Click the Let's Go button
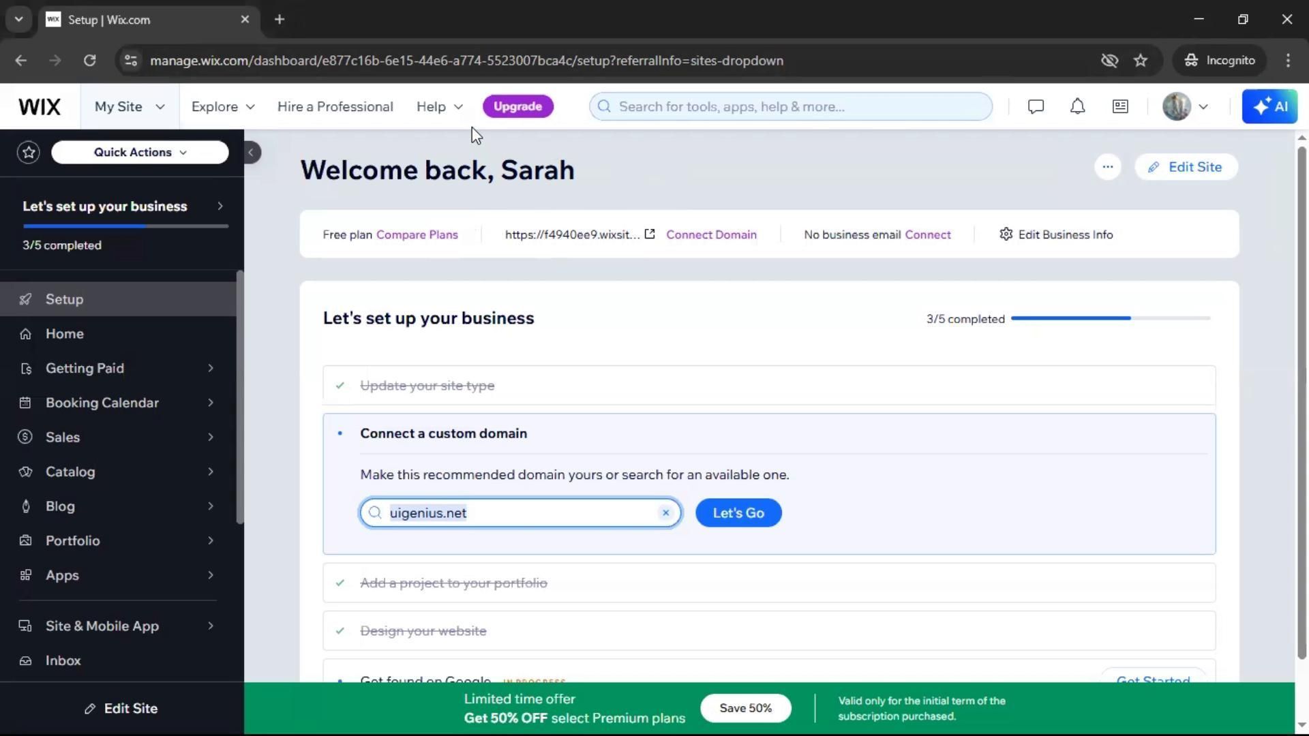 pos(738,513)
